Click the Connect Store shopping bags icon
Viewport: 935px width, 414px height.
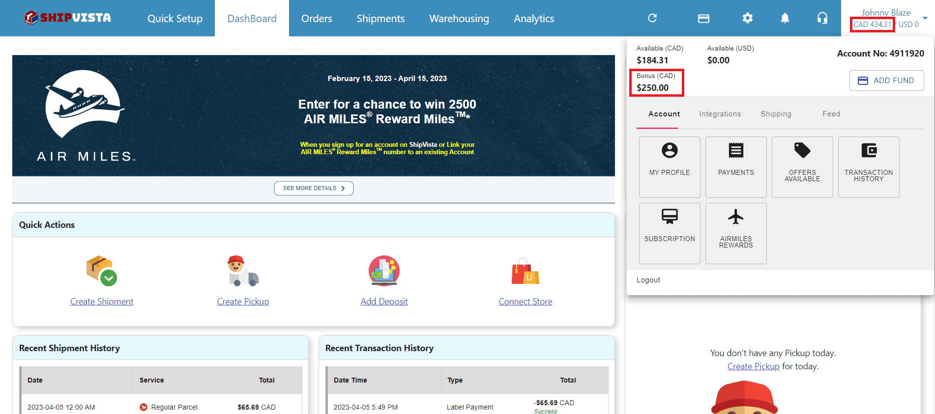[525, 271]
